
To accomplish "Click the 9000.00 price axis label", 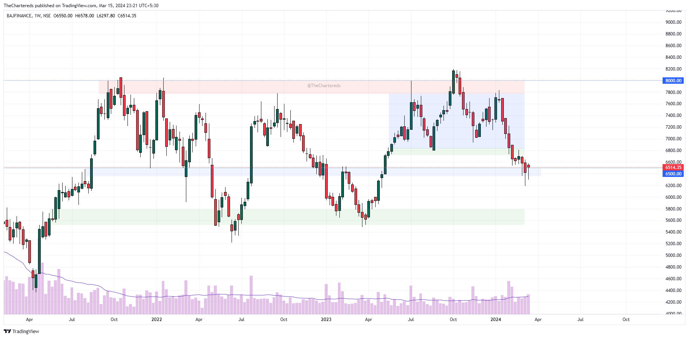I will click(x=673, y=22).
